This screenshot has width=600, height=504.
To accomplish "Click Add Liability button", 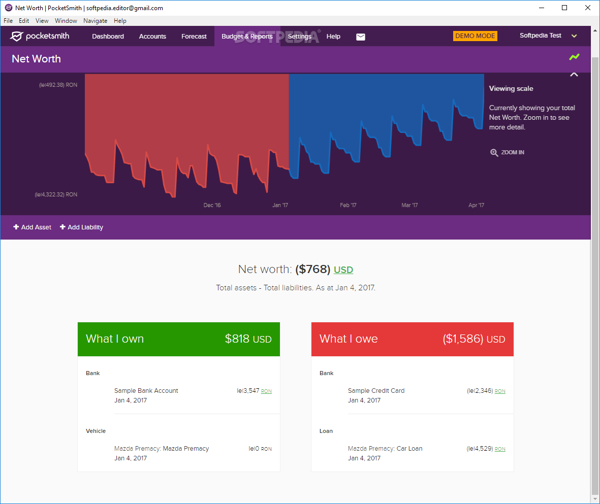I will click(81, 227).
